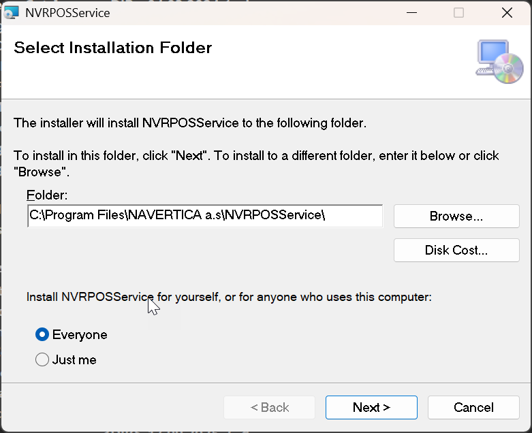
Task: Focus the Folder path input field
Action: tap(204, 216)
